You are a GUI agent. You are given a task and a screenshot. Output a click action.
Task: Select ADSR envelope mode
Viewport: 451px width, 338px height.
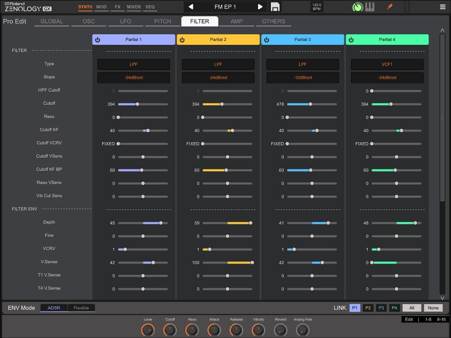point(54,308)
